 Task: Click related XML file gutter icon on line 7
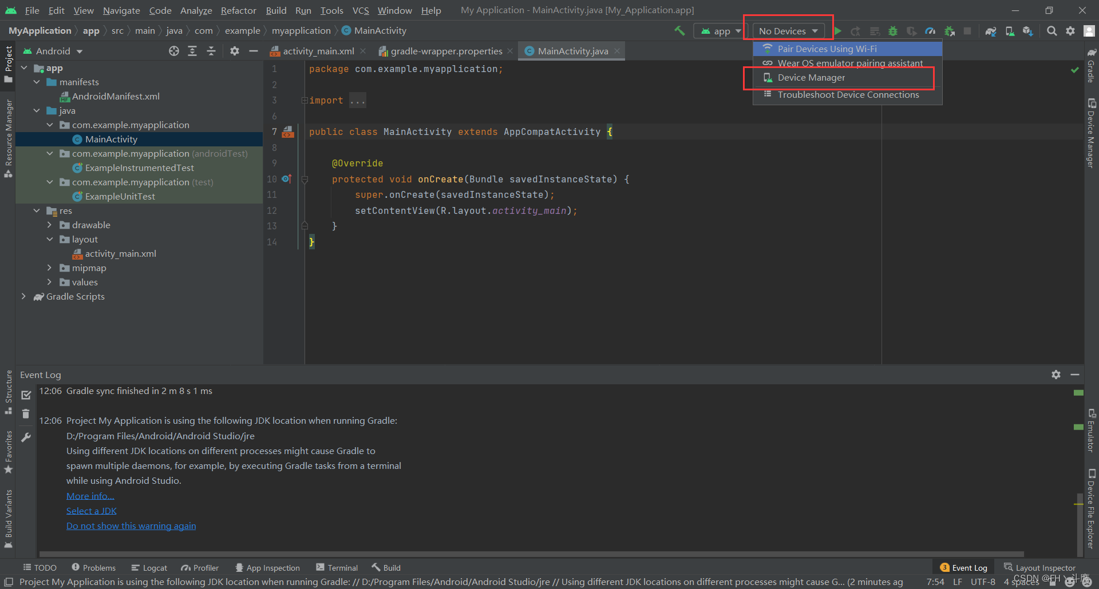pyautogui.click(x=288, y=132)
